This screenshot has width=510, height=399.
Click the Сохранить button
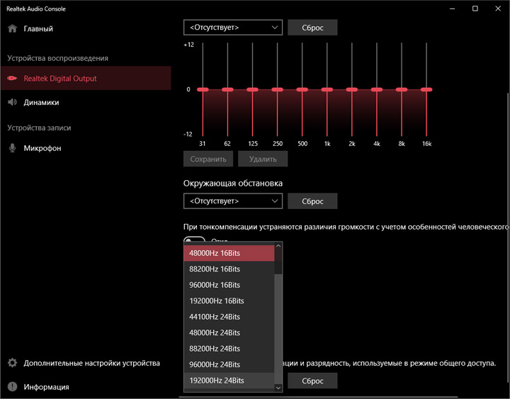(x=208, y=159)
